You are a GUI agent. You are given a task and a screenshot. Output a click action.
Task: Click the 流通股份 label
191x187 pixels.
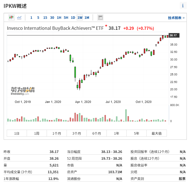(74, 179)
